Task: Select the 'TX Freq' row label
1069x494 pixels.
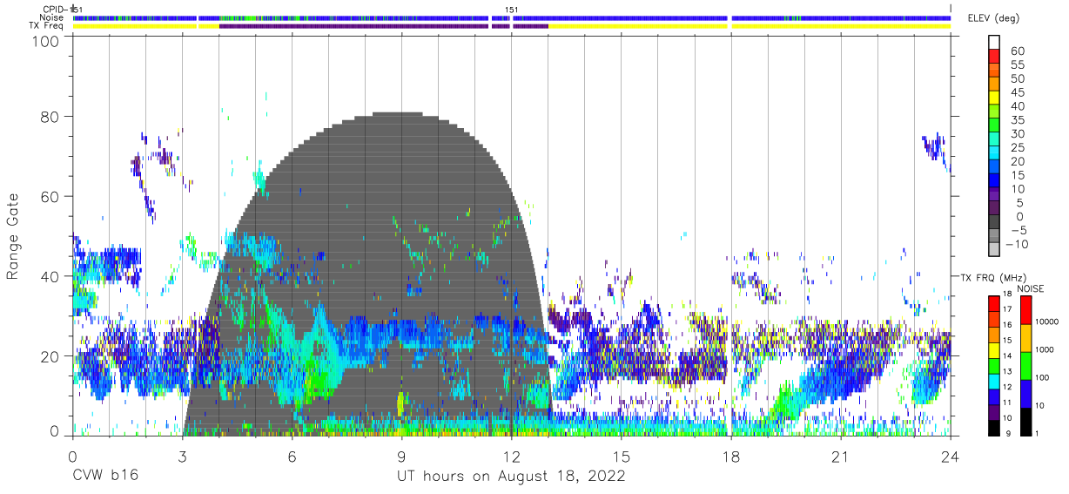Action: [47, 25]
